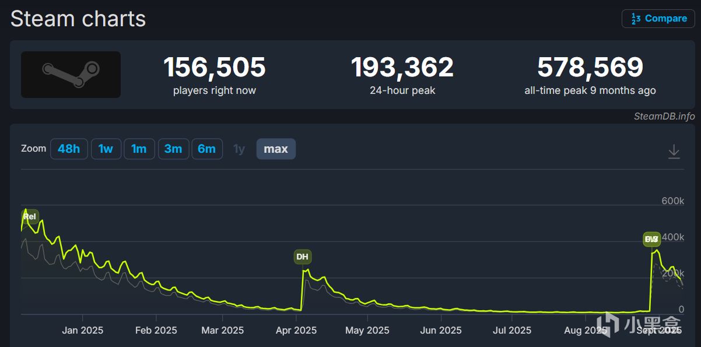
Task: Click the 600k y-axis label
Action: pos(672,201)
